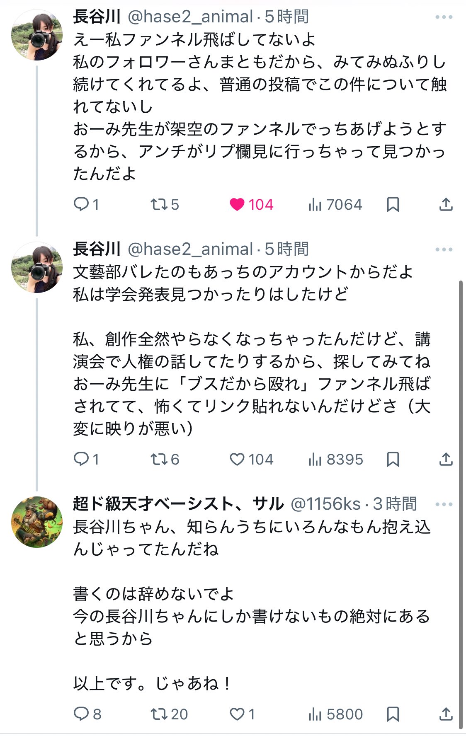Share the first 長谷川 tweet
Viewport: 466px width, 743px height.
446,204
